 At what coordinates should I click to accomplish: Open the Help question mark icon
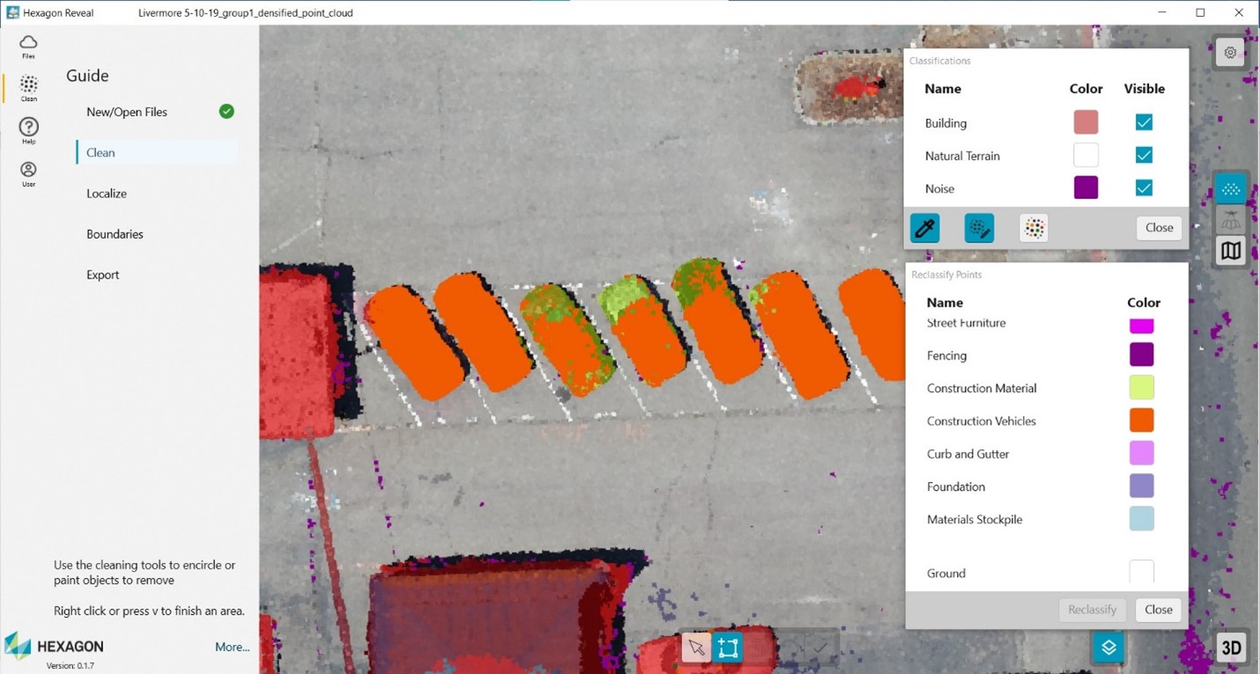(28, 130)
